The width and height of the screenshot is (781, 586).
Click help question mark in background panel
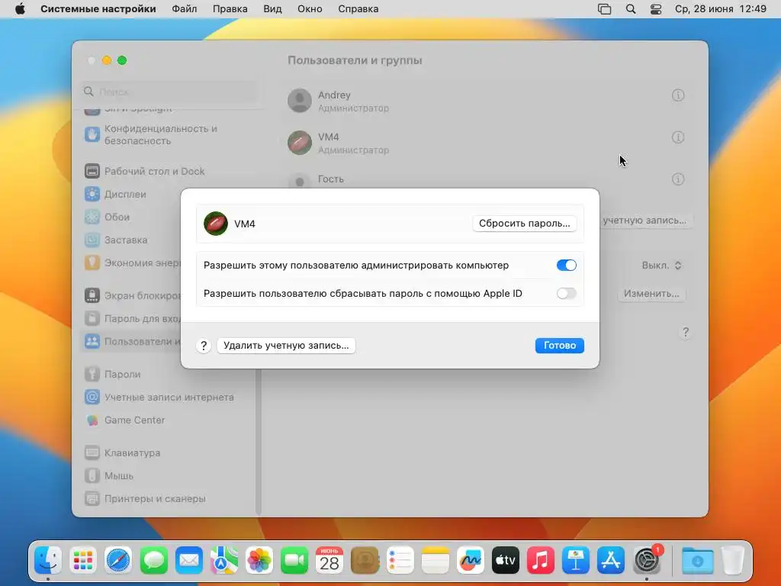[686, 332]
